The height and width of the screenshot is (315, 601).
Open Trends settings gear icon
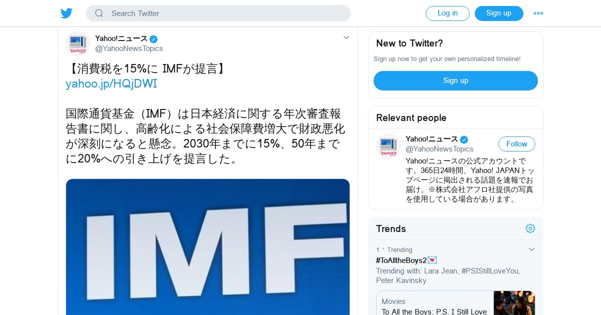coord(530,228)
